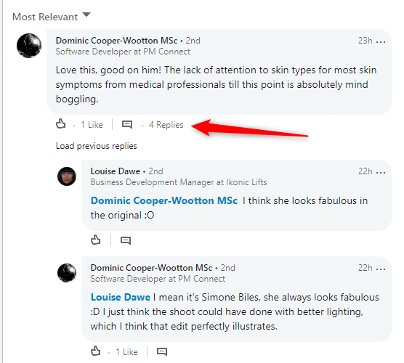
Task: View who gave 1 Like on top comment
Action: click(92, 125)
